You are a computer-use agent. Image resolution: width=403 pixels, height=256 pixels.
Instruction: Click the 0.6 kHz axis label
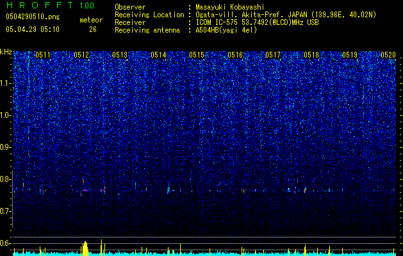pyautogui.click(x=6, y=243)
